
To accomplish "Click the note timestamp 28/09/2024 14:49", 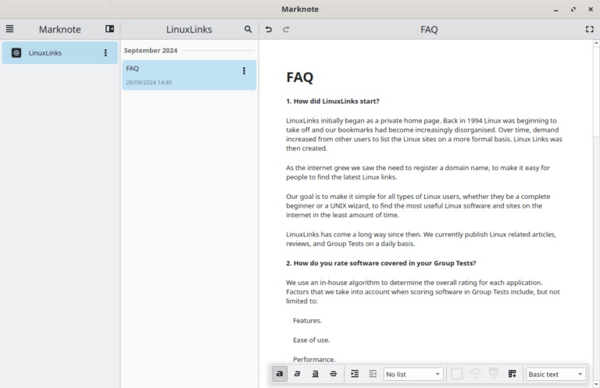I will pyautogui.click(x=149, y=83).
